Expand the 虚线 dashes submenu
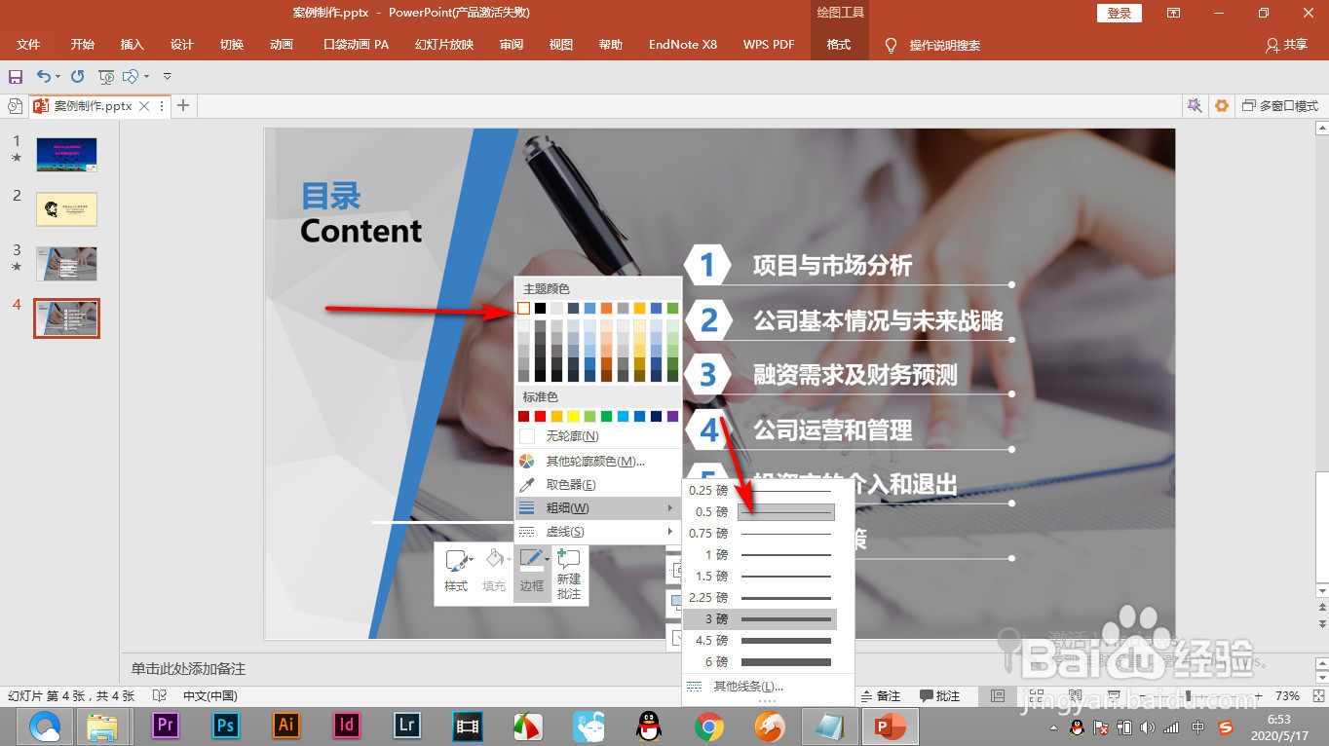 (x=596, y=532)
